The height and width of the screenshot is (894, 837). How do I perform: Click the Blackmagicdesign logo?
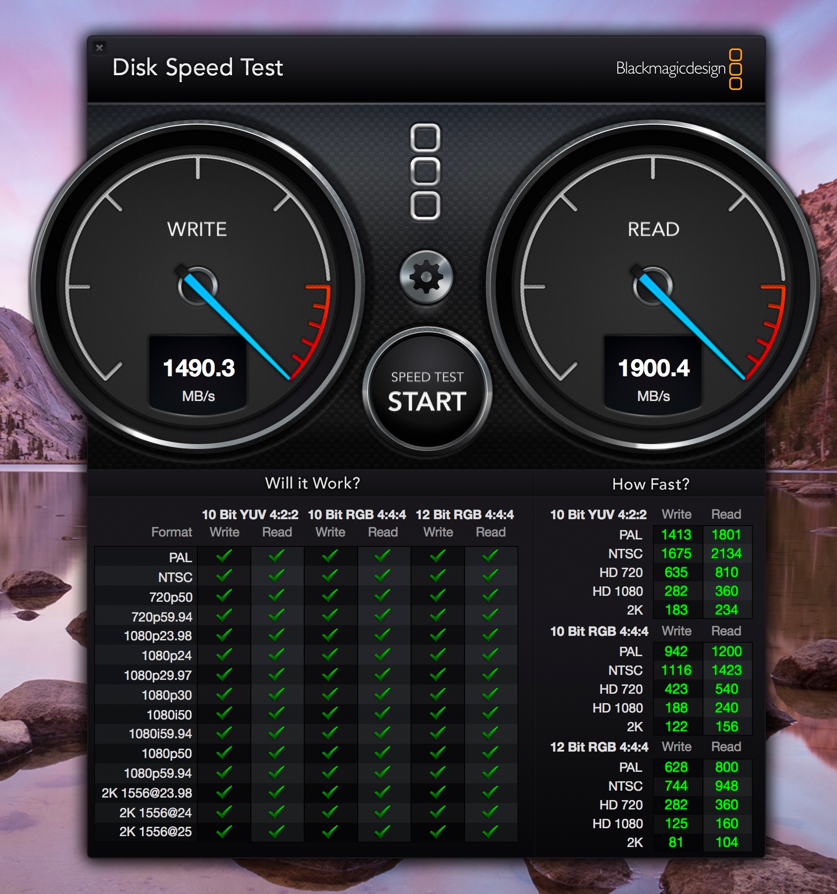[x=679, y=69]
